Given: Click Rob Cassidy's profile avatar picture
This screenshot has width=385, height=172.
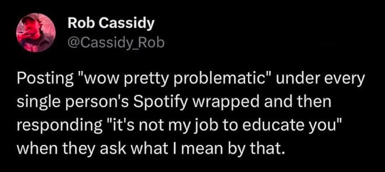Looking at the screenshot, I should coord(36,33).
